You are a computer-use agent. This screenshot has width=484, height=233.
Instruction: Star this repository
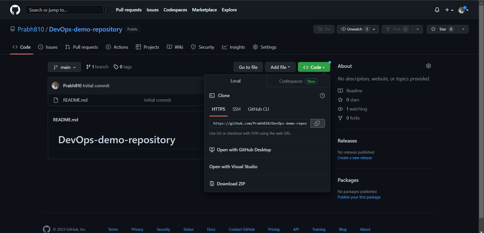point(442,29)
